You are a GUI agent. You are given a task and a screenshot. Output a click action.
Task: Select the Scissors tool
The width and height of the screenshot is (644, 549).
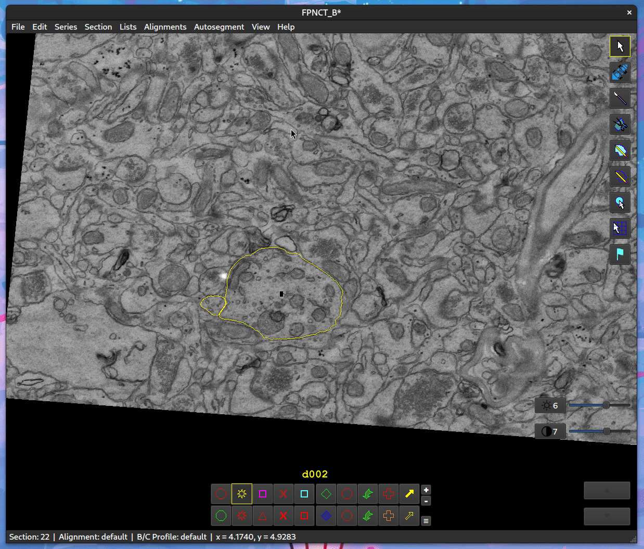[x=620, y=124]
